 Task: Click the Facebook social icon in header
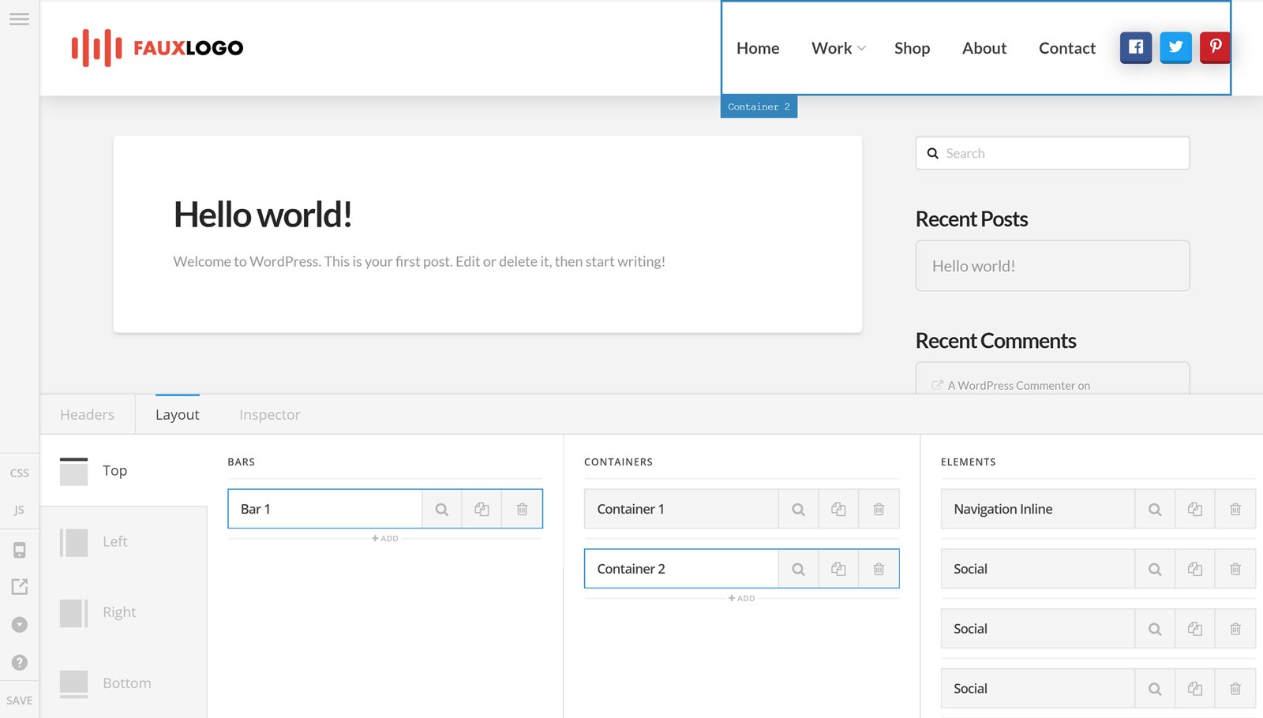(1135, 47)
